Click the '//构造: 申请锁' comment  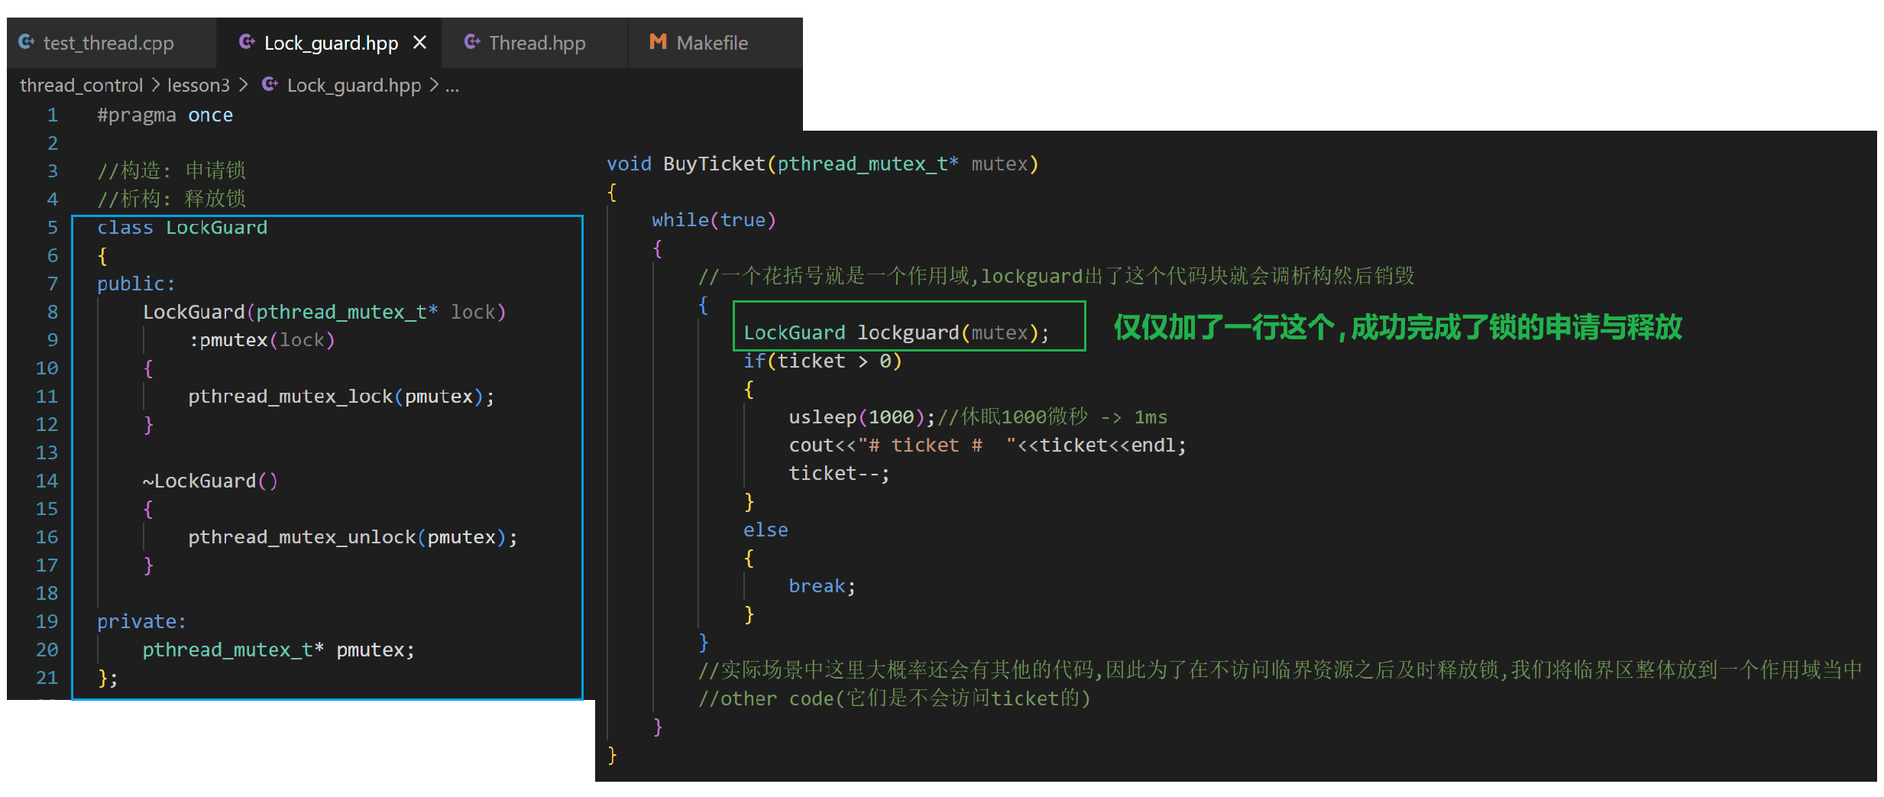172,170
